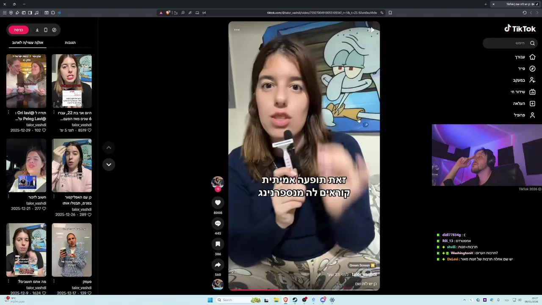Click the address bar URL
The image size is (542, 305).
pyautogui.click(x=322, y=13)
